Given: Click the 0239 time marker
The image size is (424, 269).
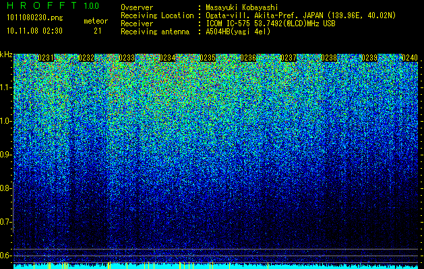Looking at the screenshot, I should tap(369, 58).
